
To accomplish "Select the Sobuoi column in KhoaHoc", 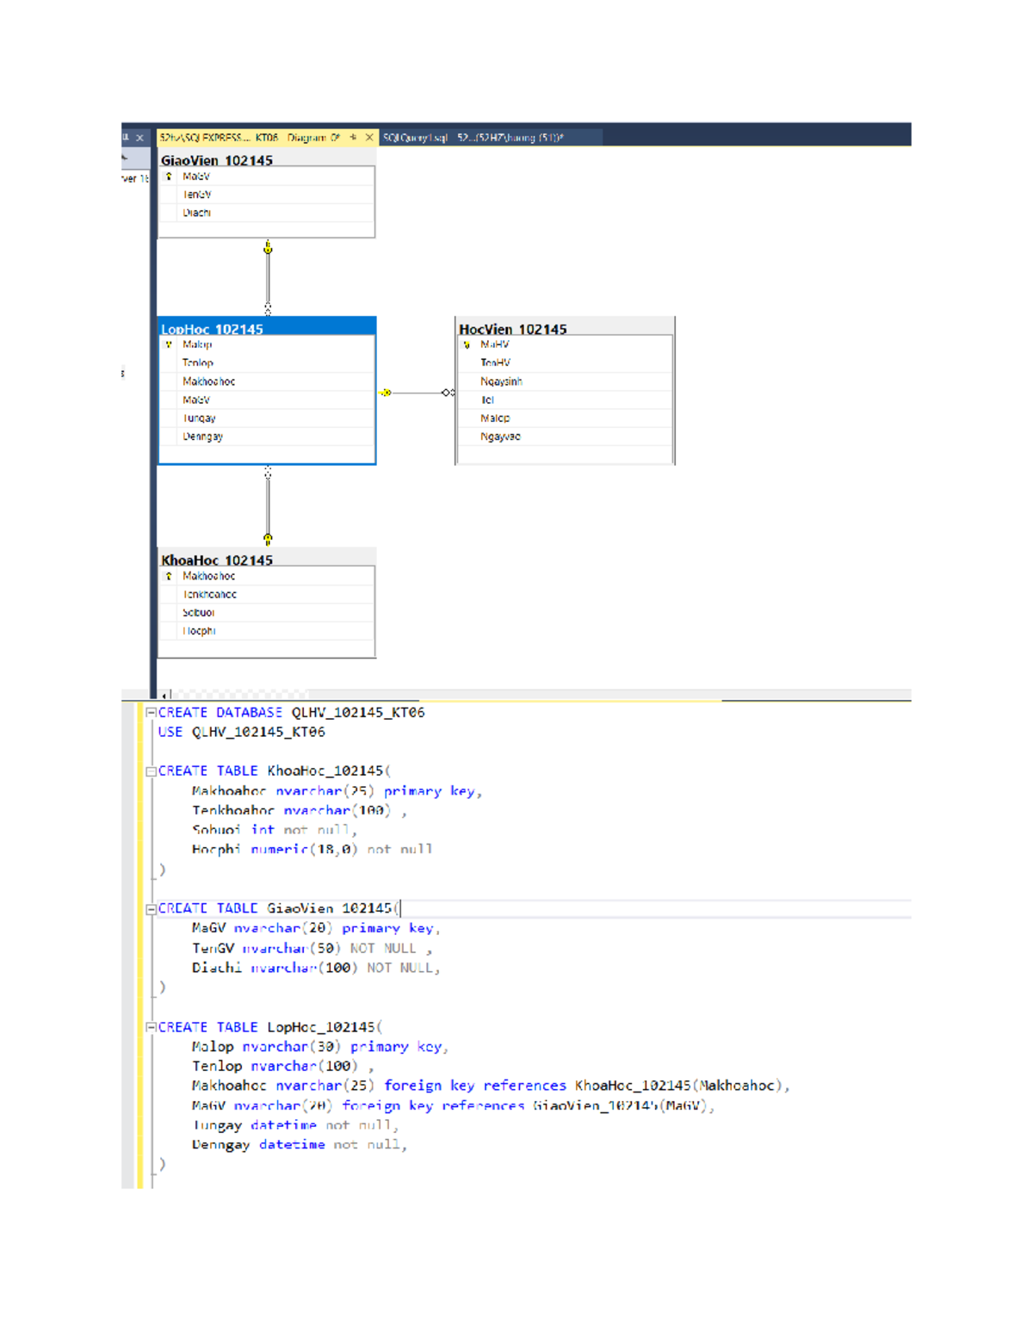I will tap(267, 613).
